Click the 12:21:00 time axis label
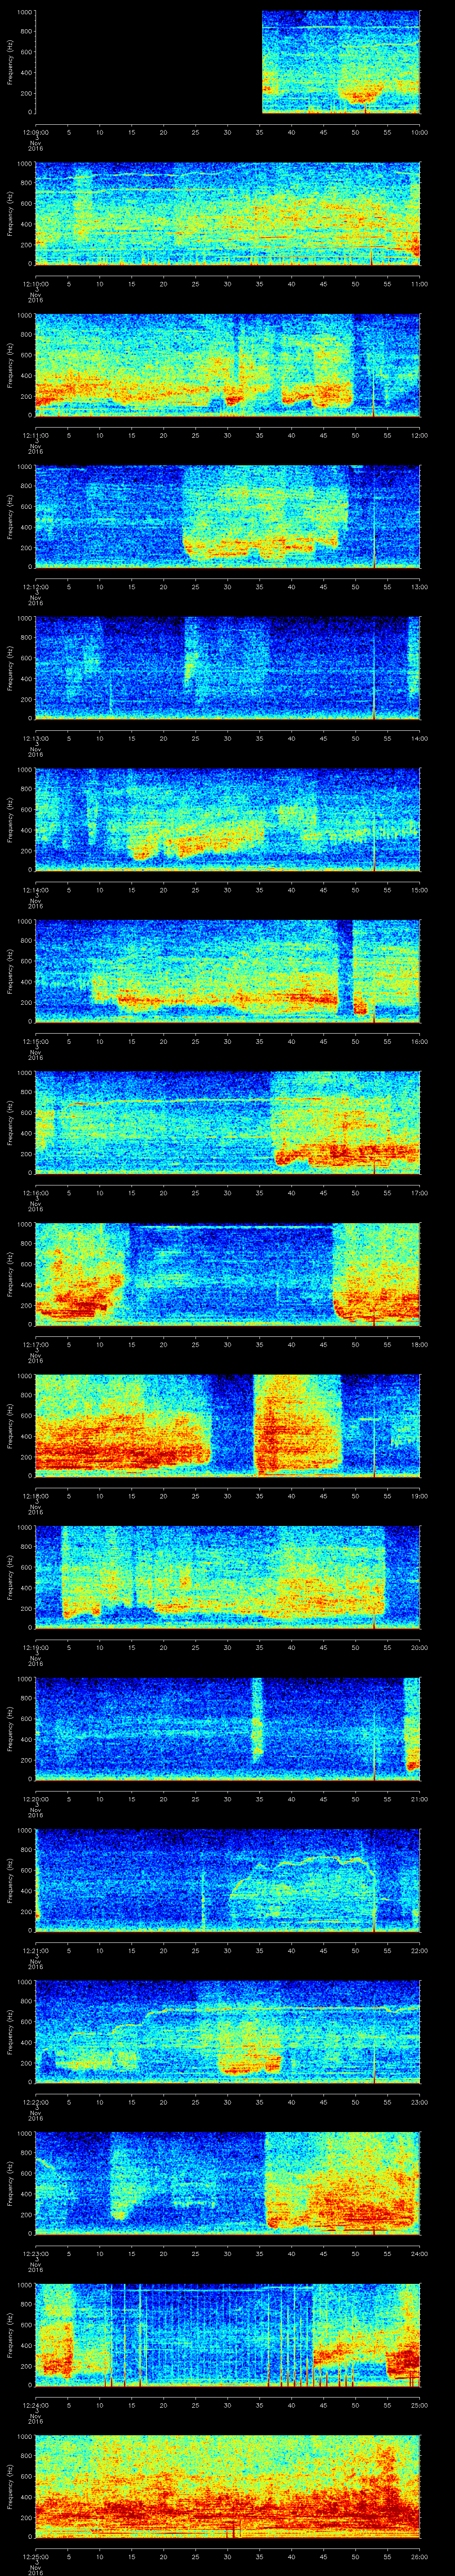The image size is (455, 2576). [36, 1950]
